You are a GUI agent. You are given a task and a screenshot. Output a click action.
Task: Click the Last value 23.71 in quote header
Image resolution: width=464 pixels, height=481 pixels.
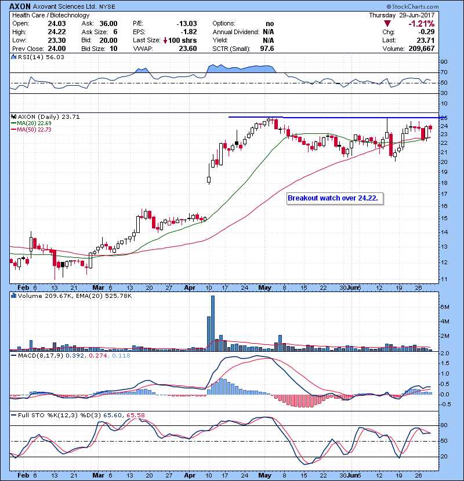click(426, 40)
